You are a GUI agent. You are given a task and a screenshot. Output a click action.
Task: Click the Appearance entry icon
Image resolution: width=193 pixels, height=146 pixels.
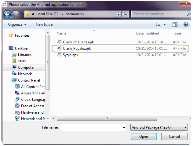pyautogui.click(x=17, y=93)
